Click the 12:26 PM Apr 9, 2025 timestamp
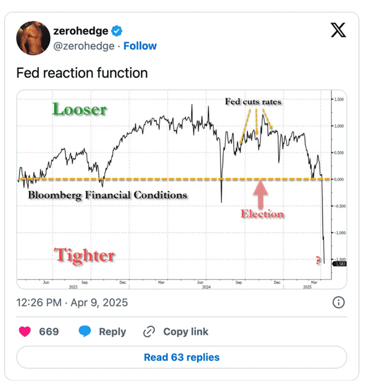The width and height of the screenshot is (365, 390). pyautogui.click(x=72, y=302)
